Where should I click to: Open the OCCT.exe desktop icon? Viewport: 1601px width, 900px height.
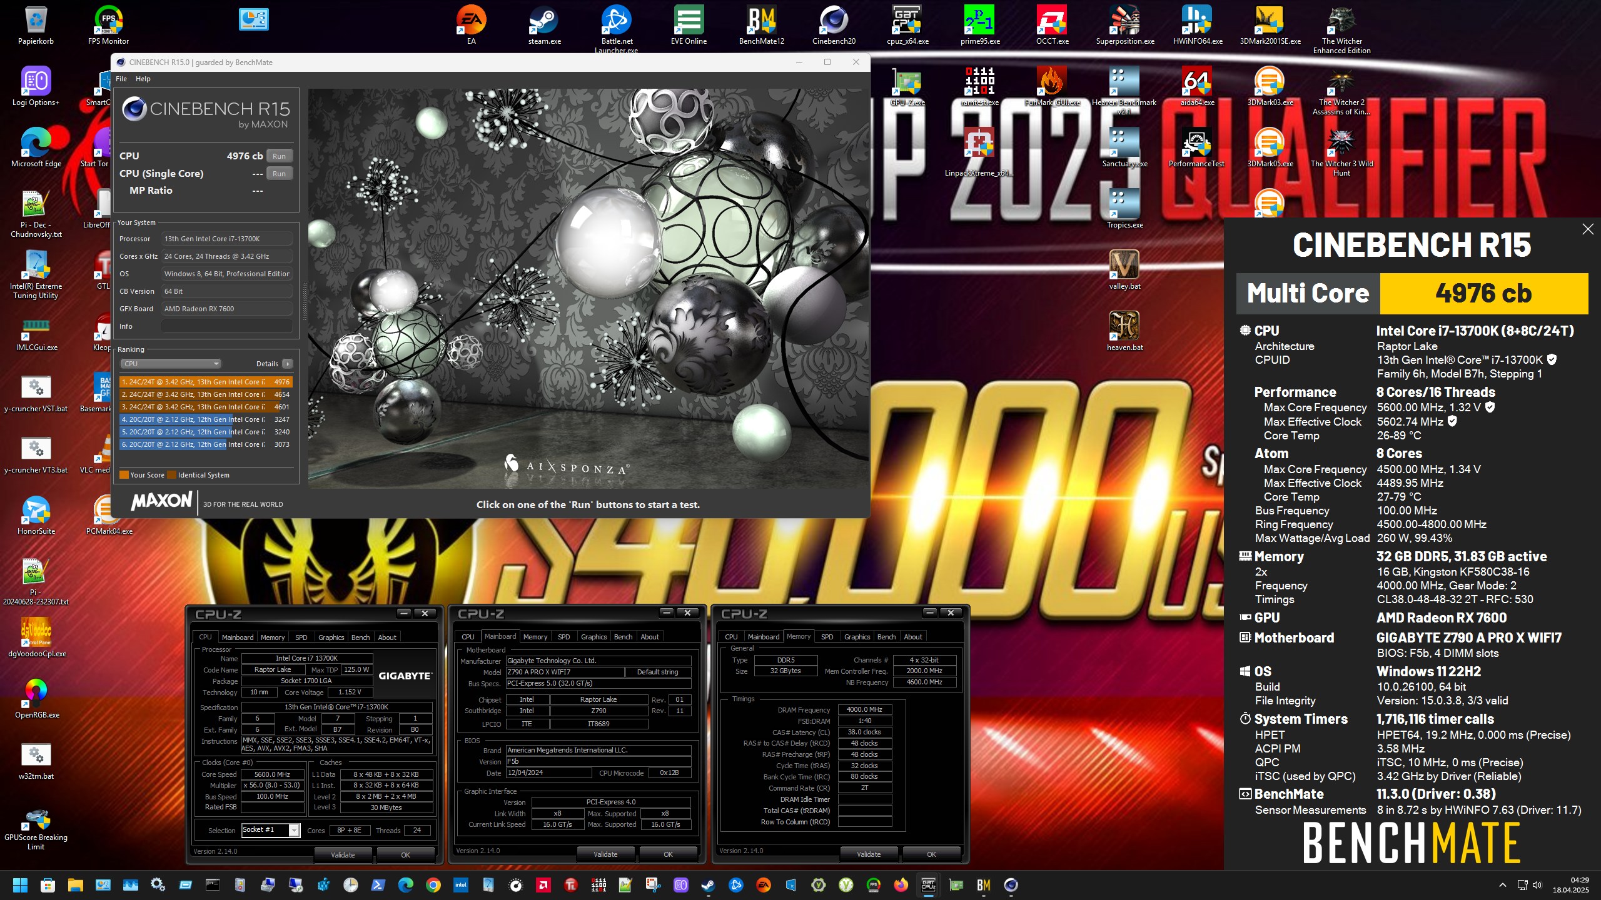(x=1052, y=25)
